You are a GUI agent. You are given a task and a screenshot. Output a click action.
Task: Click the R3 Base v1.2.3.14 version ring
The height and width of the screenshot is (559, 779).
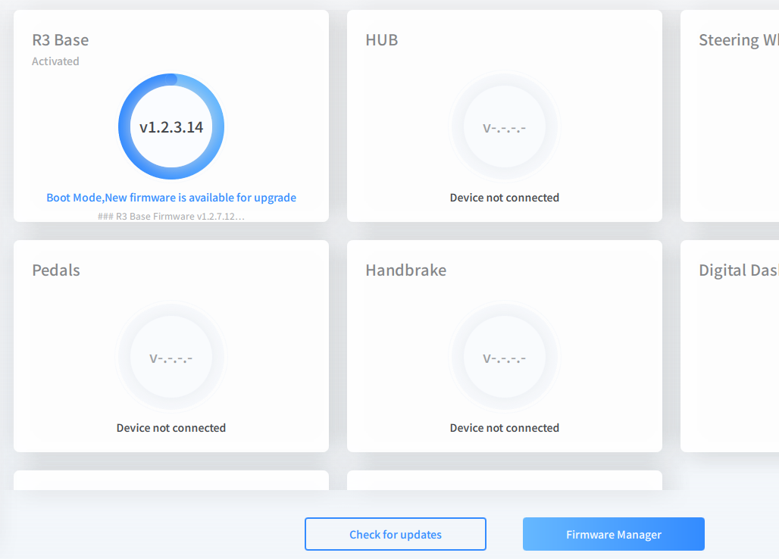coord(171,126)
